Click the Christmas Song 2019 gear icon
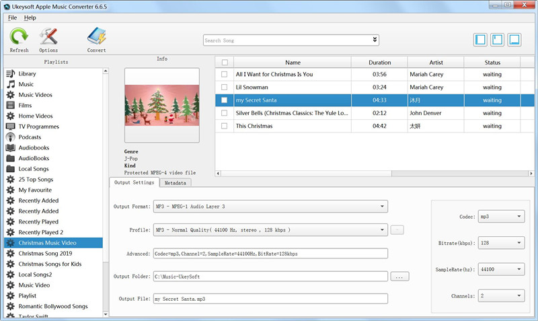The width and height of the screenshot is (538, 321). (11, 253)
